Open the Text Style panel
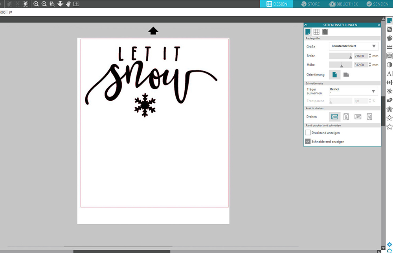Viewport: 393px width, 253px height. pyautogui.click(x=389, y=74)
